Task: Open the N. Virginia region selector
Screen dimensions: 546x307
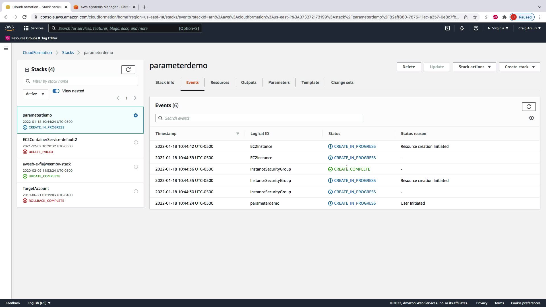Action: [x=498, y=28]
